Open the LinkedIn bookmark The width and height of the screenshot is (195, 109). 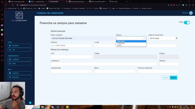(42, 8)
